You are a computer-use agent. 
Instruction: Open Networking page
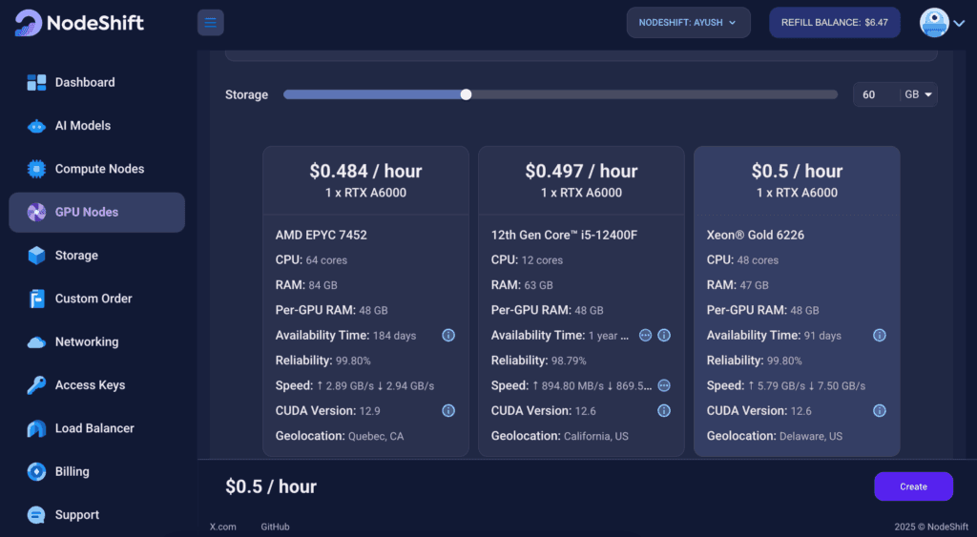[87, 342]
